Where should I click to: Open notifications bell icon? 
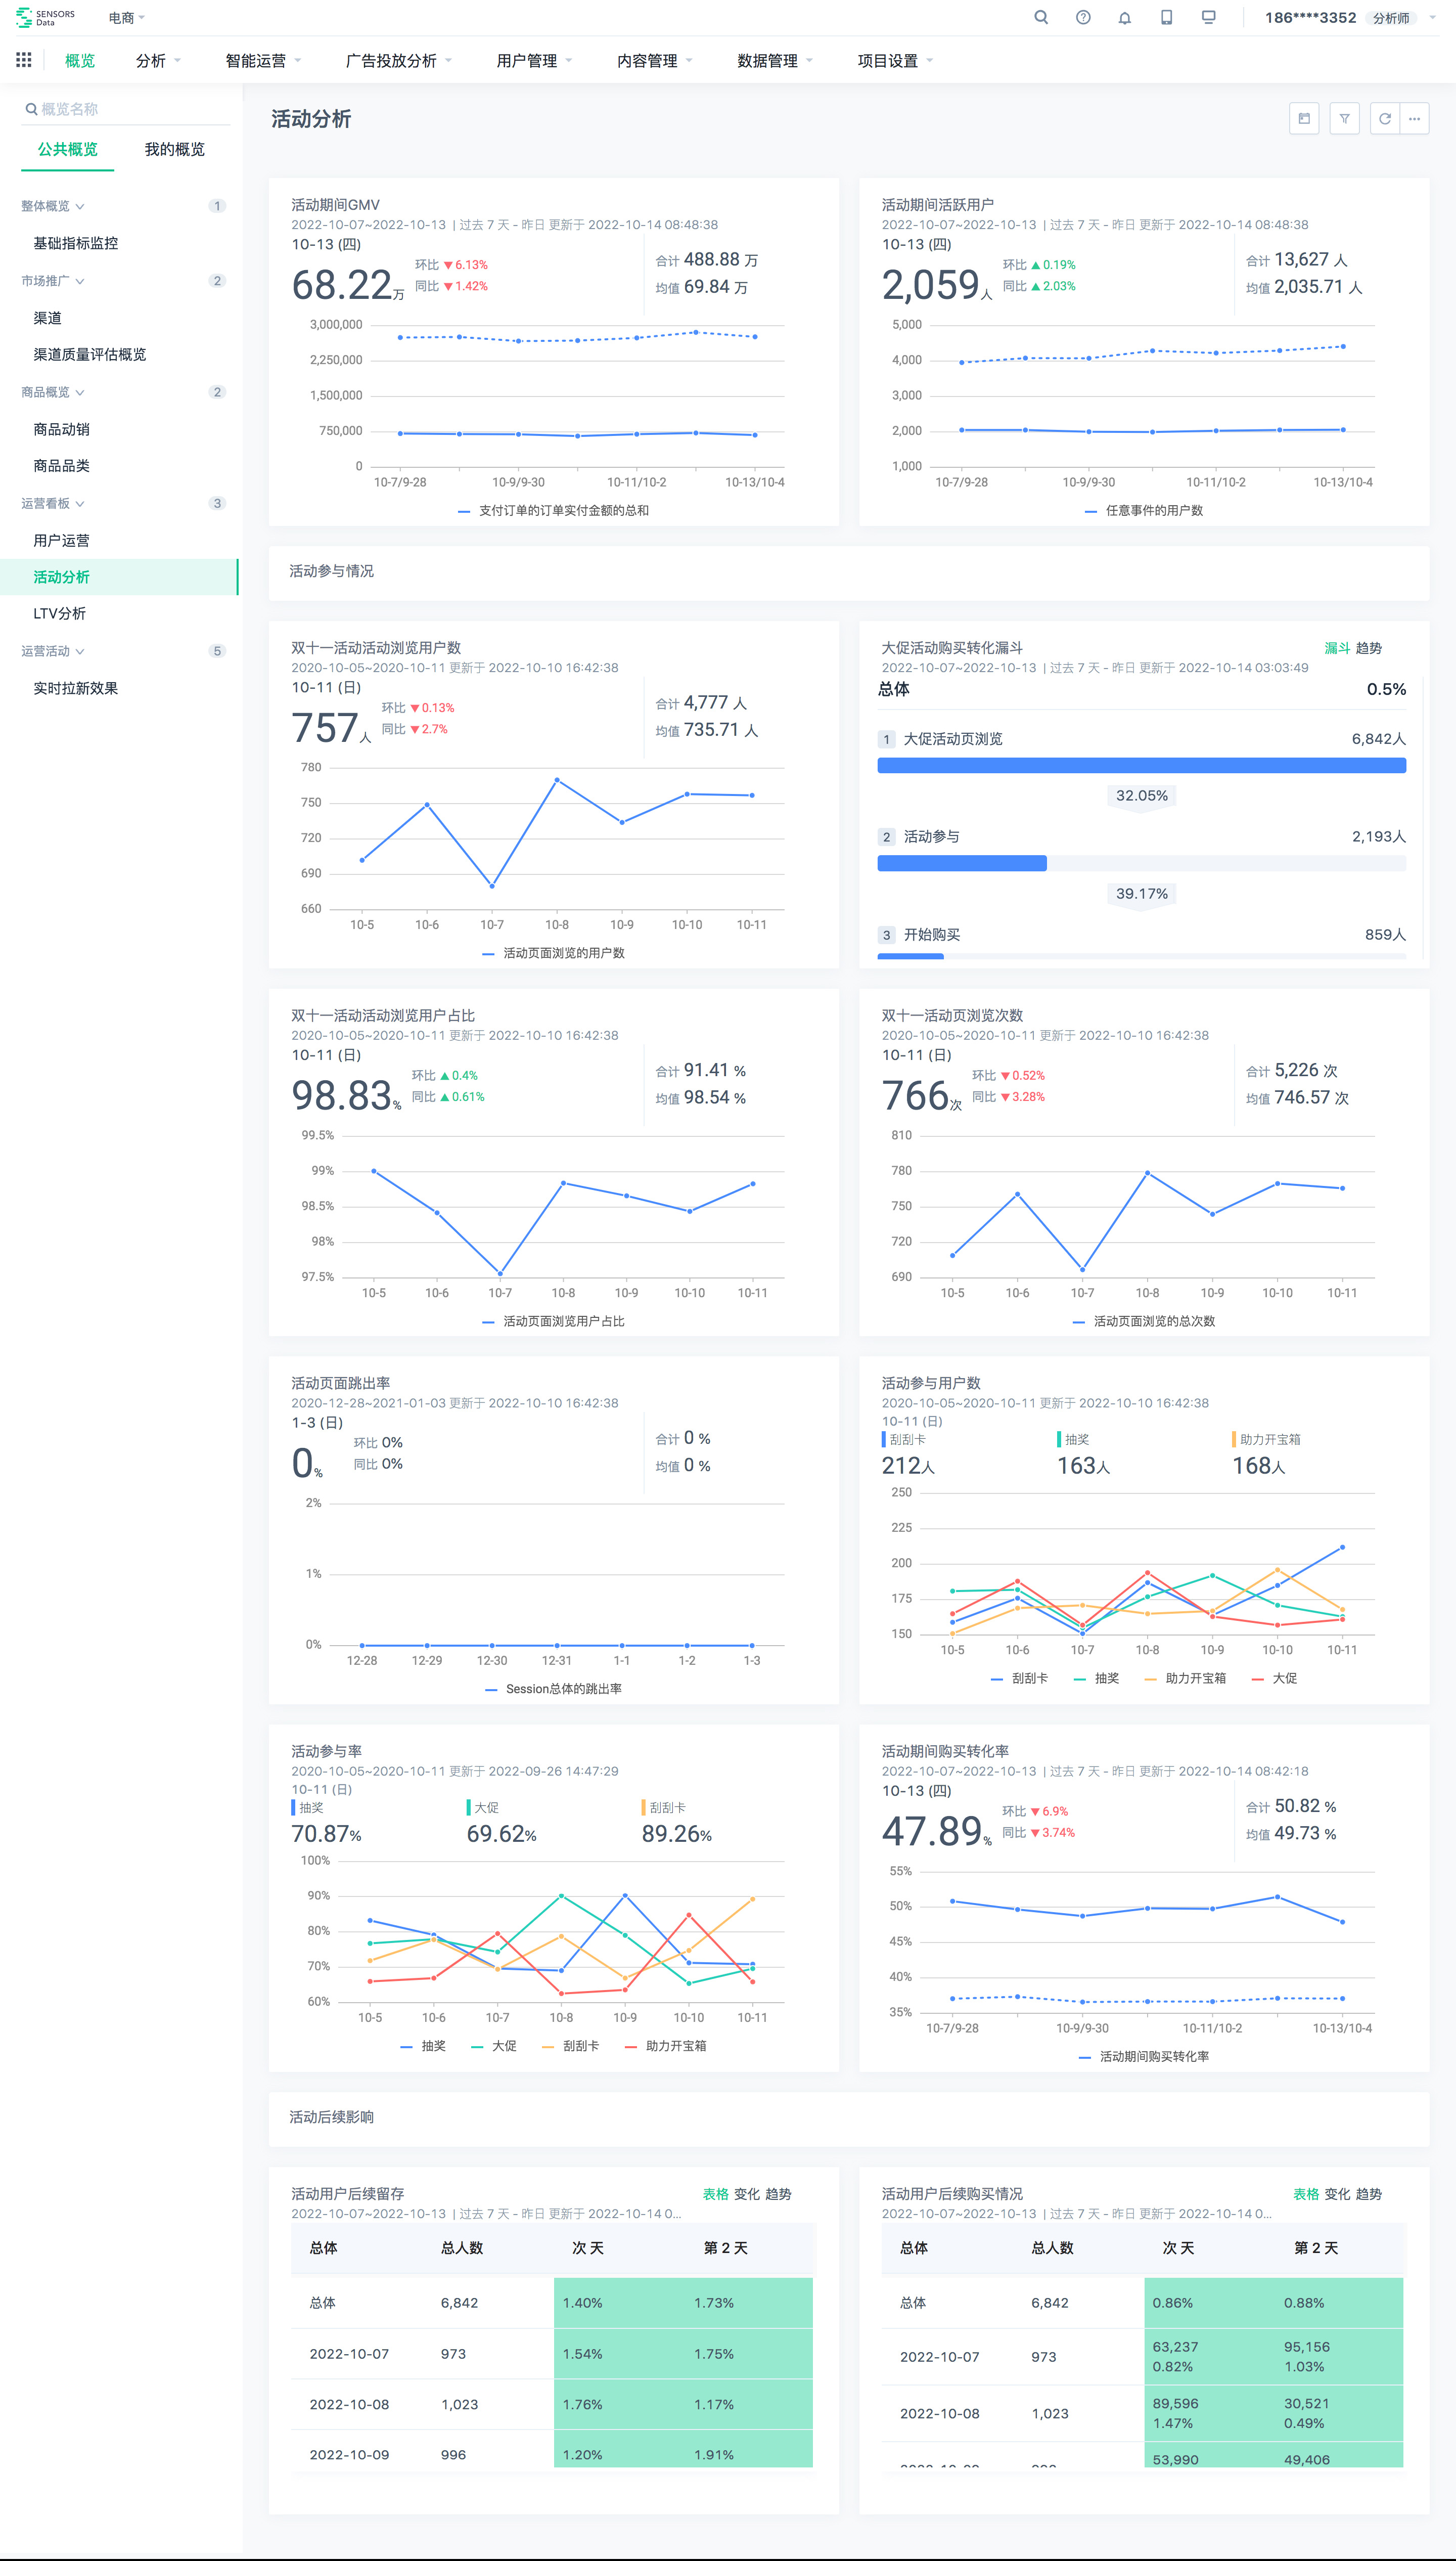1125,17
